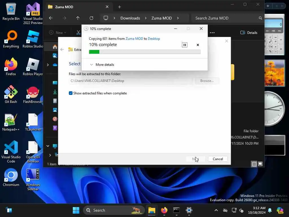Toggle the Details pane button
Image resolution: width=289 pixels, height=217 pixels.
tap(249, 33)
